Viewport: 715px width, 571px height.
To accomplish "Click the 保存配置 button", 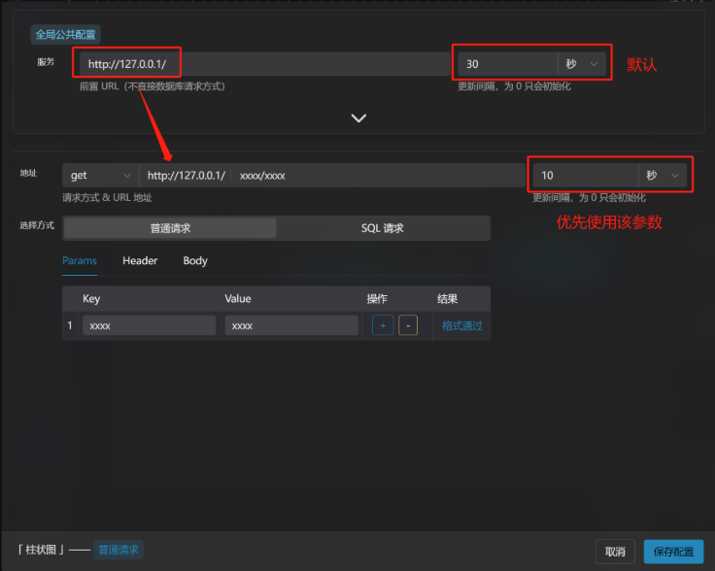I will (x=673, y=551).
